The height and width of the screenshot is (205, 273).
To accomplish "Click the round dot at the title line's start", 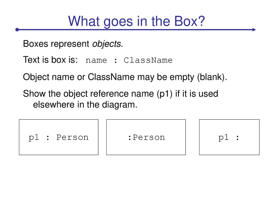I will (x=17, y=30).
